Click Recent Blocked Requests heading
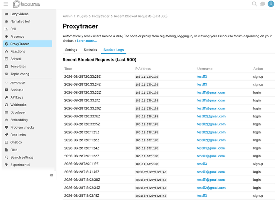 pos(100,60)
